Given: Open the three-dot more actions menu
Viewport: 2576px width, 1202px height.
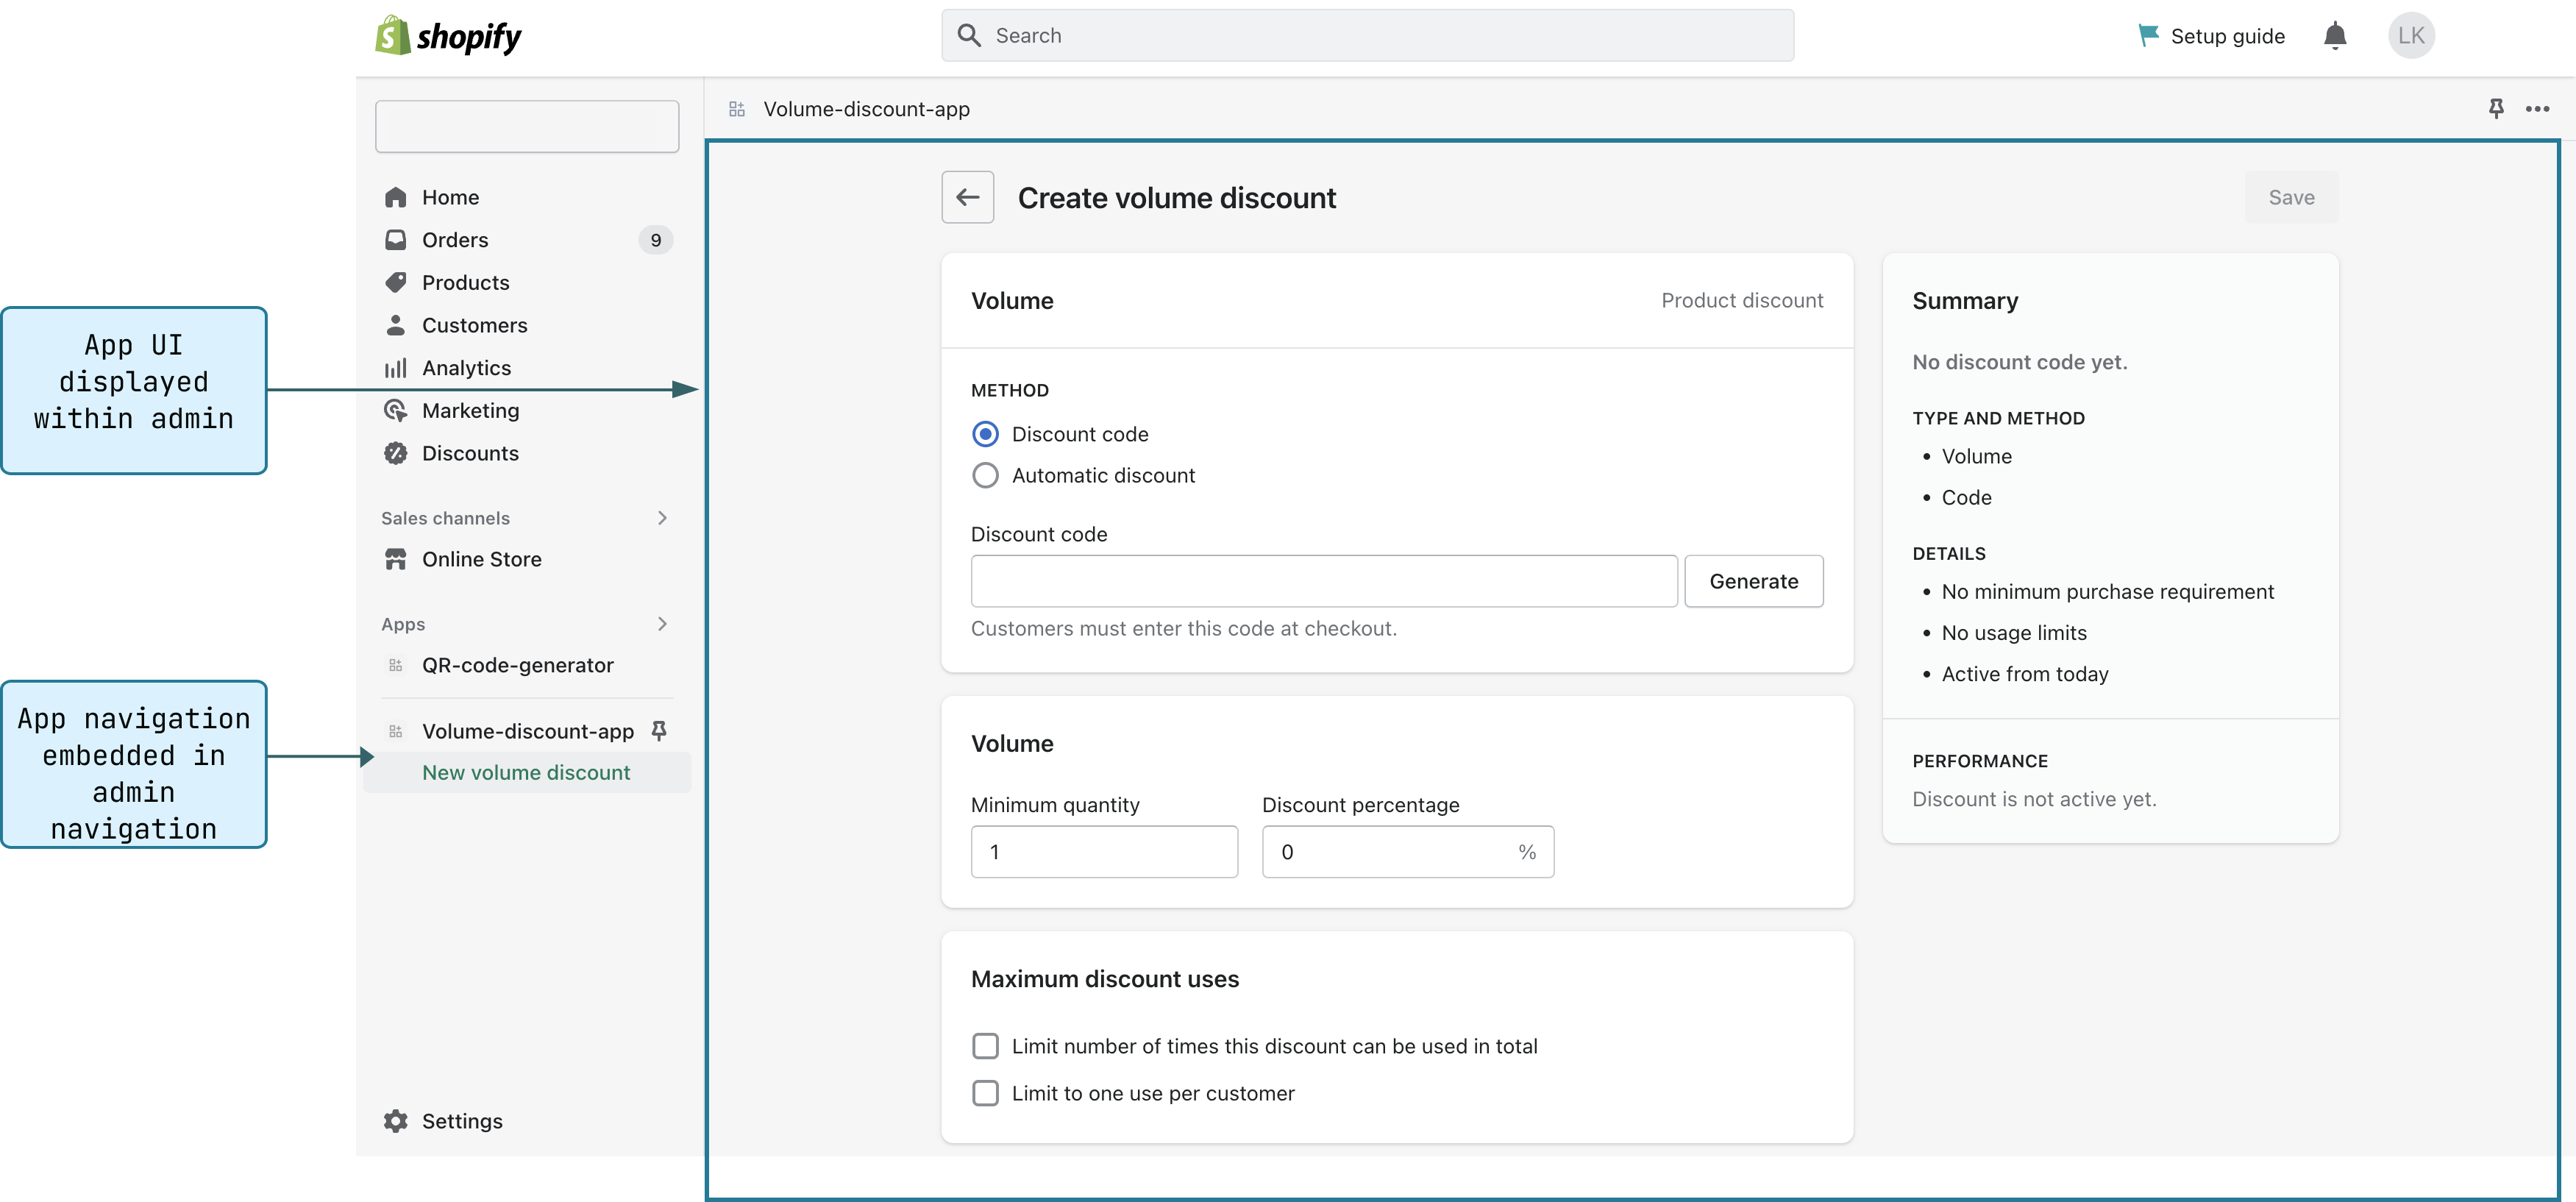Looking at the screenshot, I should tap(2537, 109).
